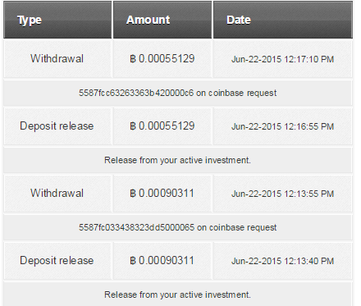
Task: Click amount 0.00090311 in 12:13:55 withdrawal row
Action: [167, 193]
